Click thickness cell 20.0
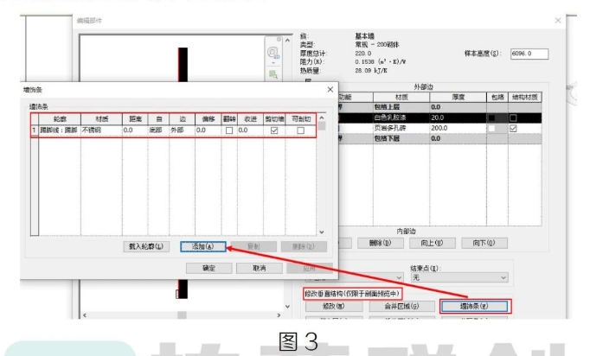The height and width of the screenshot is (356, 590). pos(458,118)
